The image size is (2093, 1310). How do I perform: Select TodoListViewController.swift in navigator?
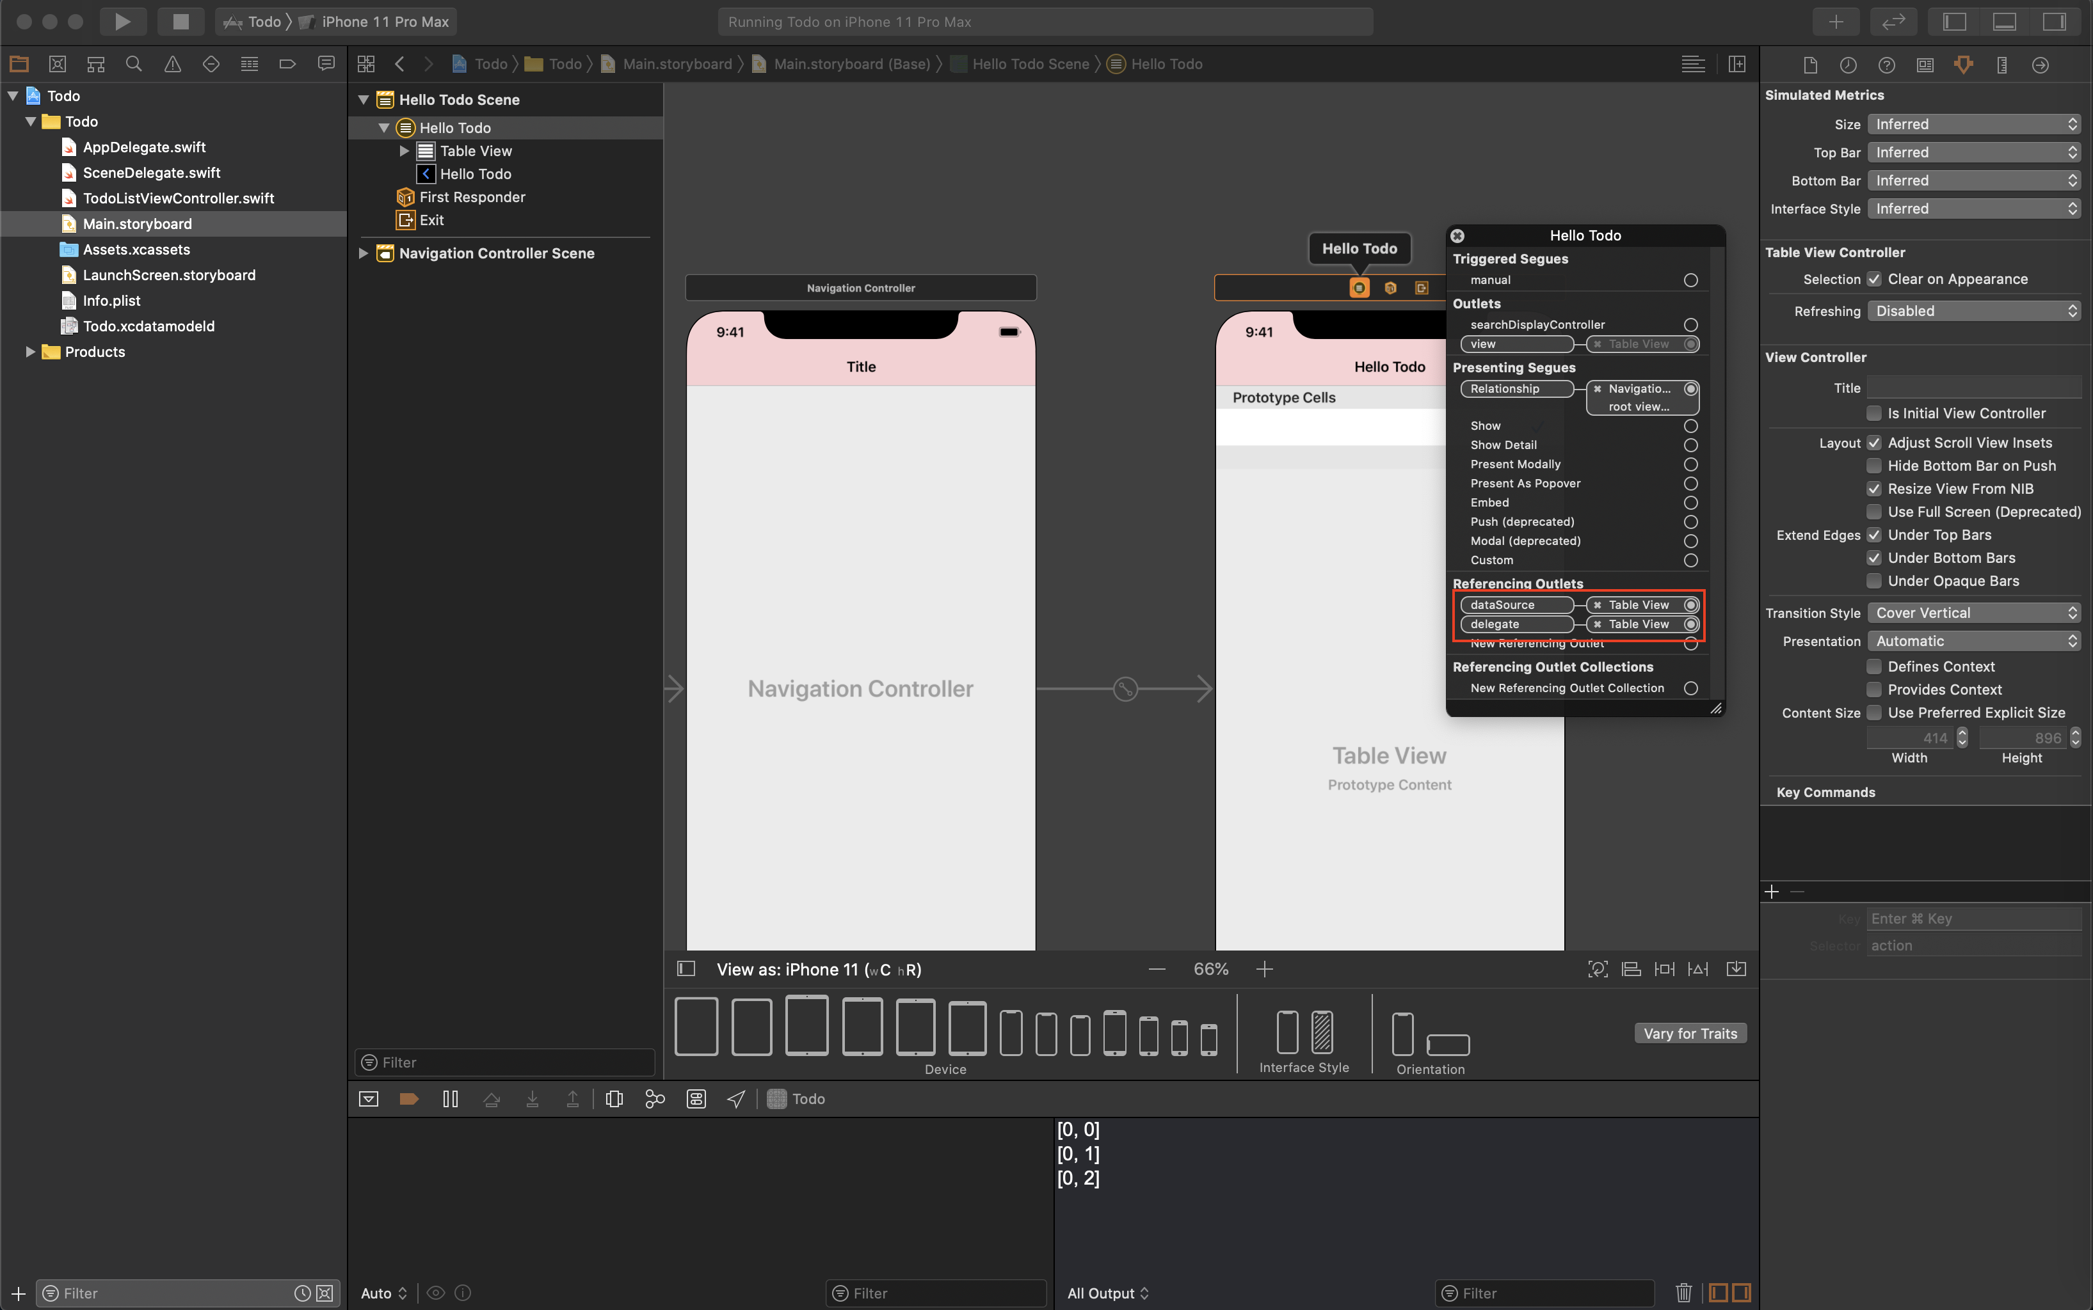[178, 198]
